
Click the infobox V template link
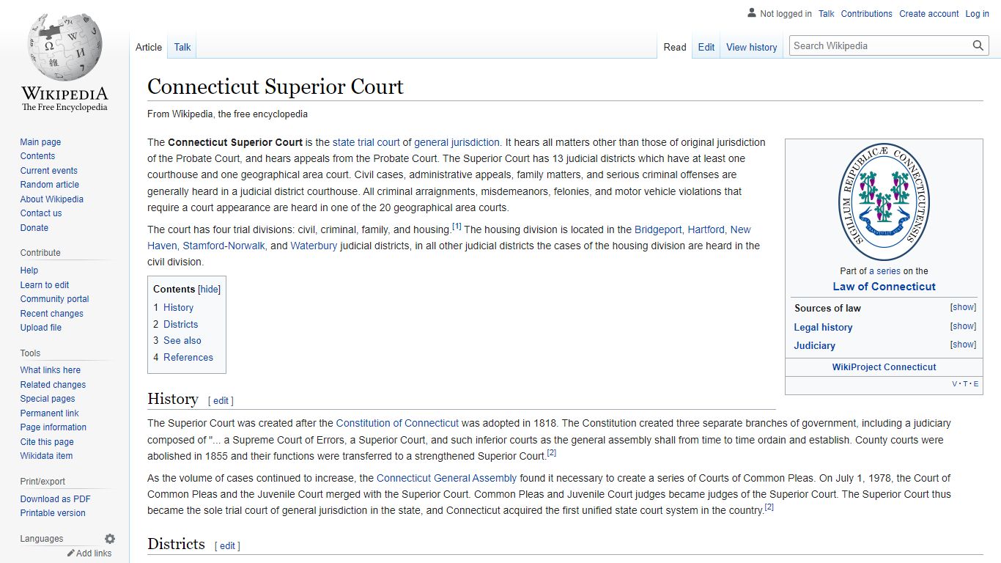click(955, 384)
